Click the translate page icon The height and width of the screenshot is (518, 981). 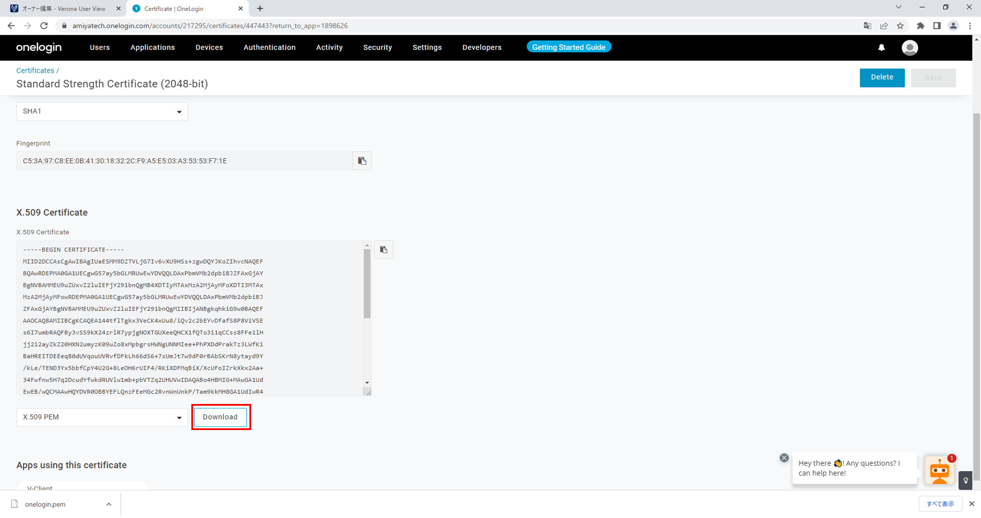click(x=867, y=25)
